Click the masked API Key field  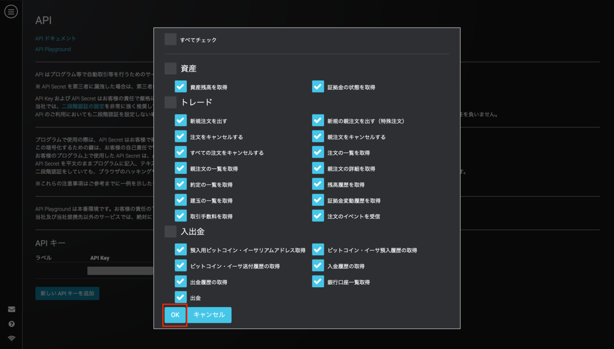pos(120,270)
